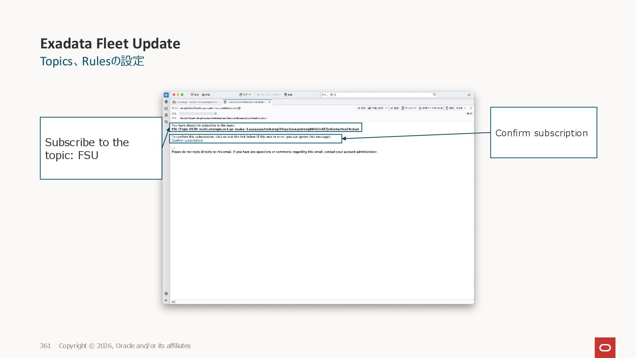The image size is (636, 358).
Task: Switch to the Exchange inbox tab
Action: click(x=196, y=102)
